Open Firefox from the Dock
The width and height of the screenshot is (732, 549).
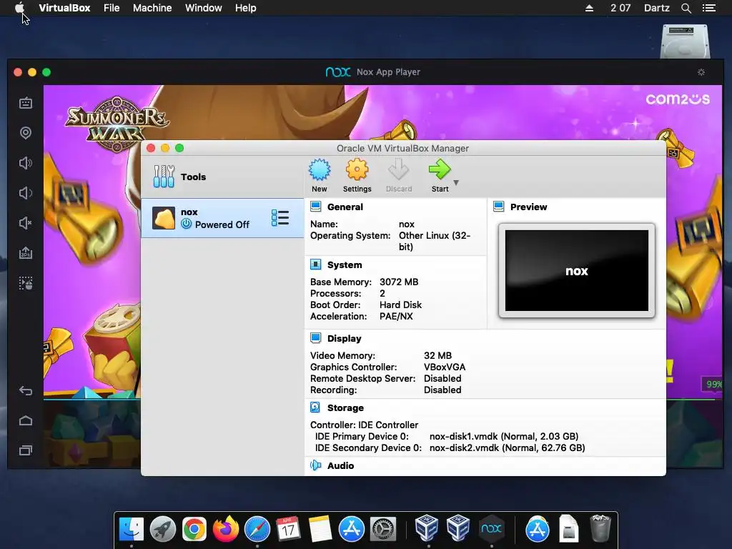[225, 529]
